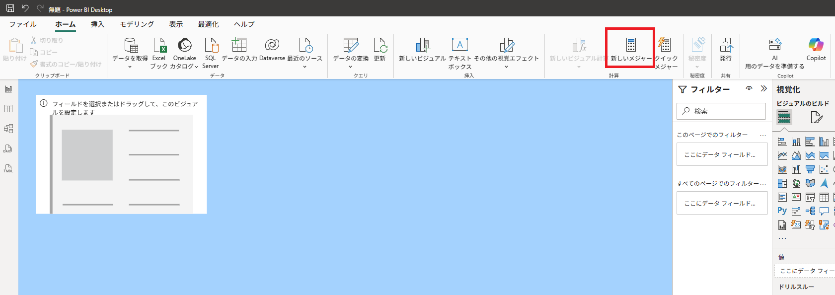Insert a Q&A speech bubble visual
835x295 pixels.
pyautogui.click(x=824, y=211)
